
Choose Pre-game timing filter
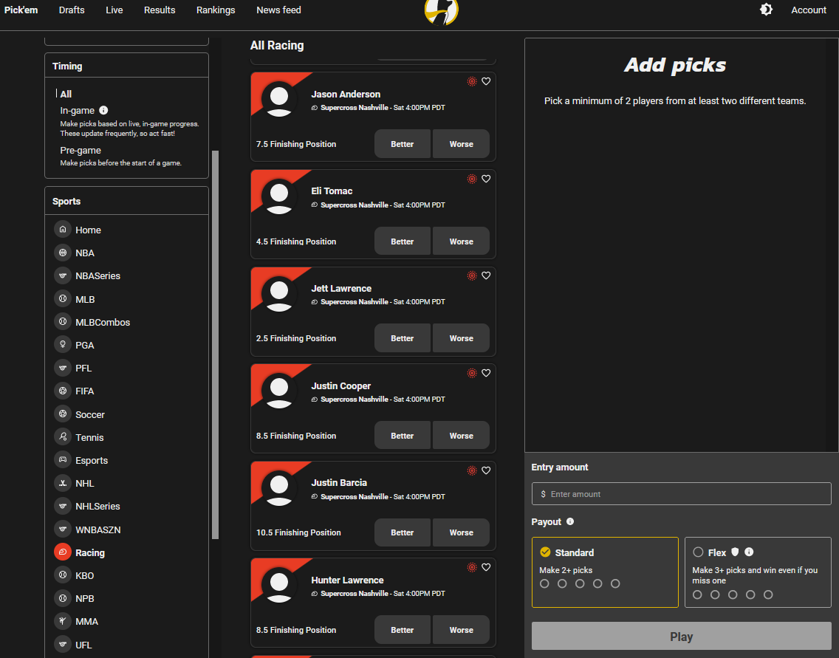[81, 150]
